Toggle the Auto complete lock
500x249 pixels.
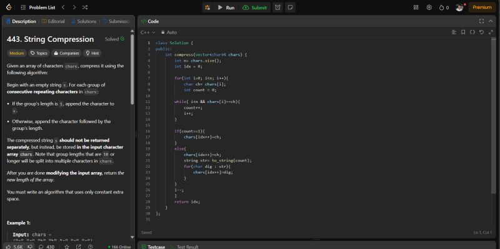click(x=169, y=32)
